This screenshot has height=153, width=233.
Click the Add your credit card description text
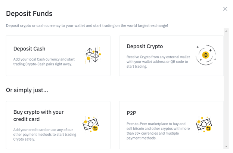pos(45,134)
